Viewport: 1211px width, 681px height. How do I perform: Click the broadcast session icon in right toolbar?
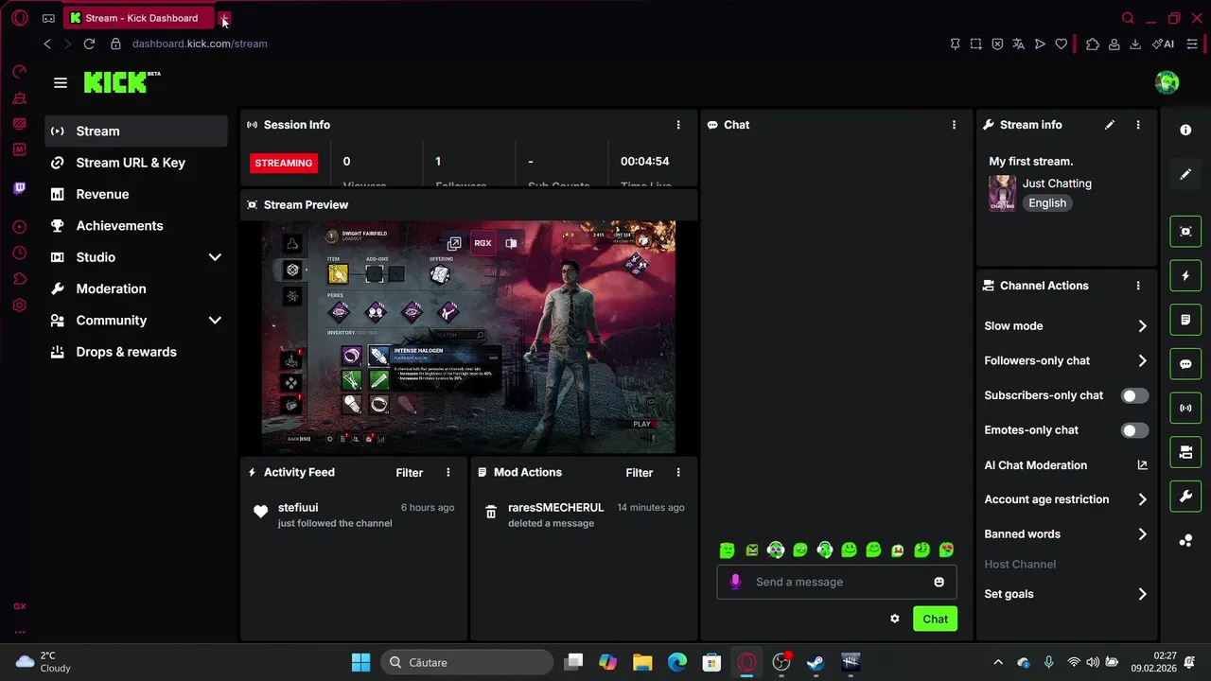(x=1185, y=409)
